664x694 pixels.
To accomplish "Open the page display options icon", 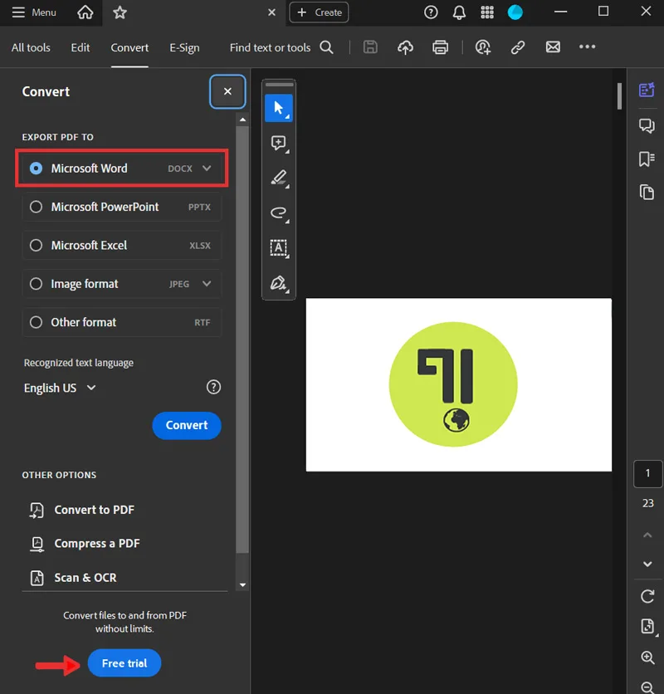I will click(648, 627).
